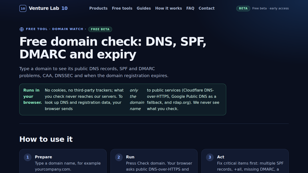Open the Products menu item
The height and width of the screenshot is (173, 308).
98,8
